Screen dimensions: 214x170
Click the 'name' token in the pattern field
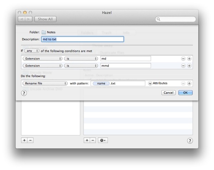101,84
